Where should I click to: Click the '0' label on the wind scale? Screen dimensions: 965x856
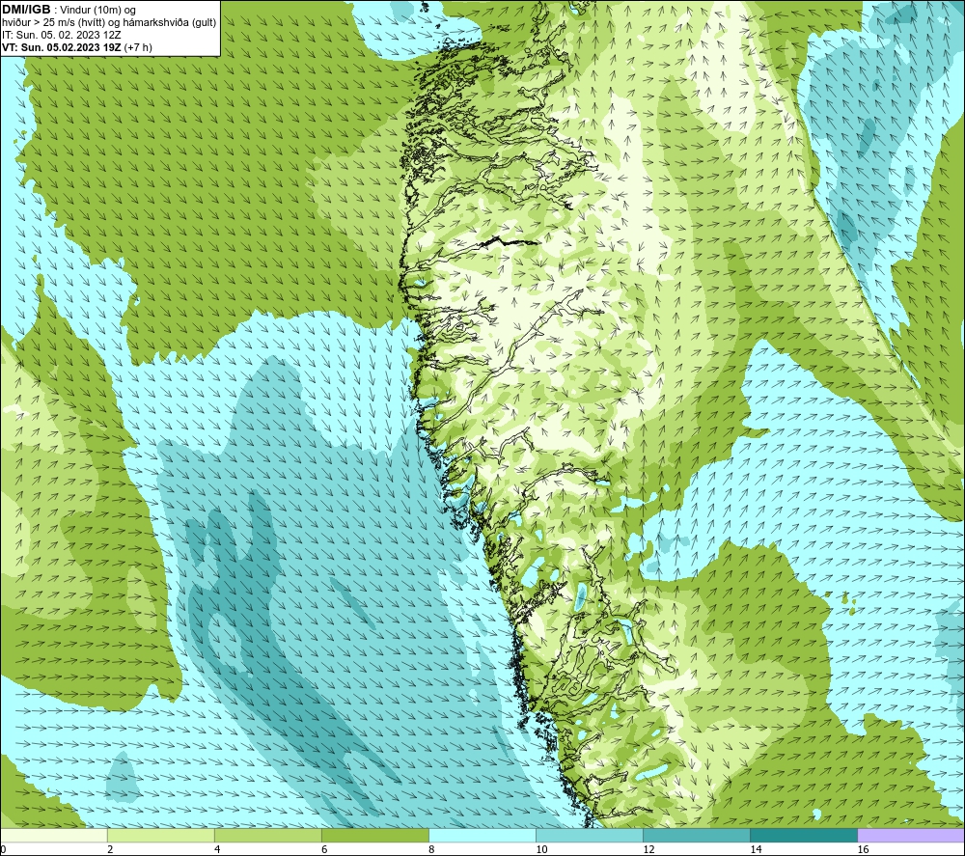coord(4,850)
